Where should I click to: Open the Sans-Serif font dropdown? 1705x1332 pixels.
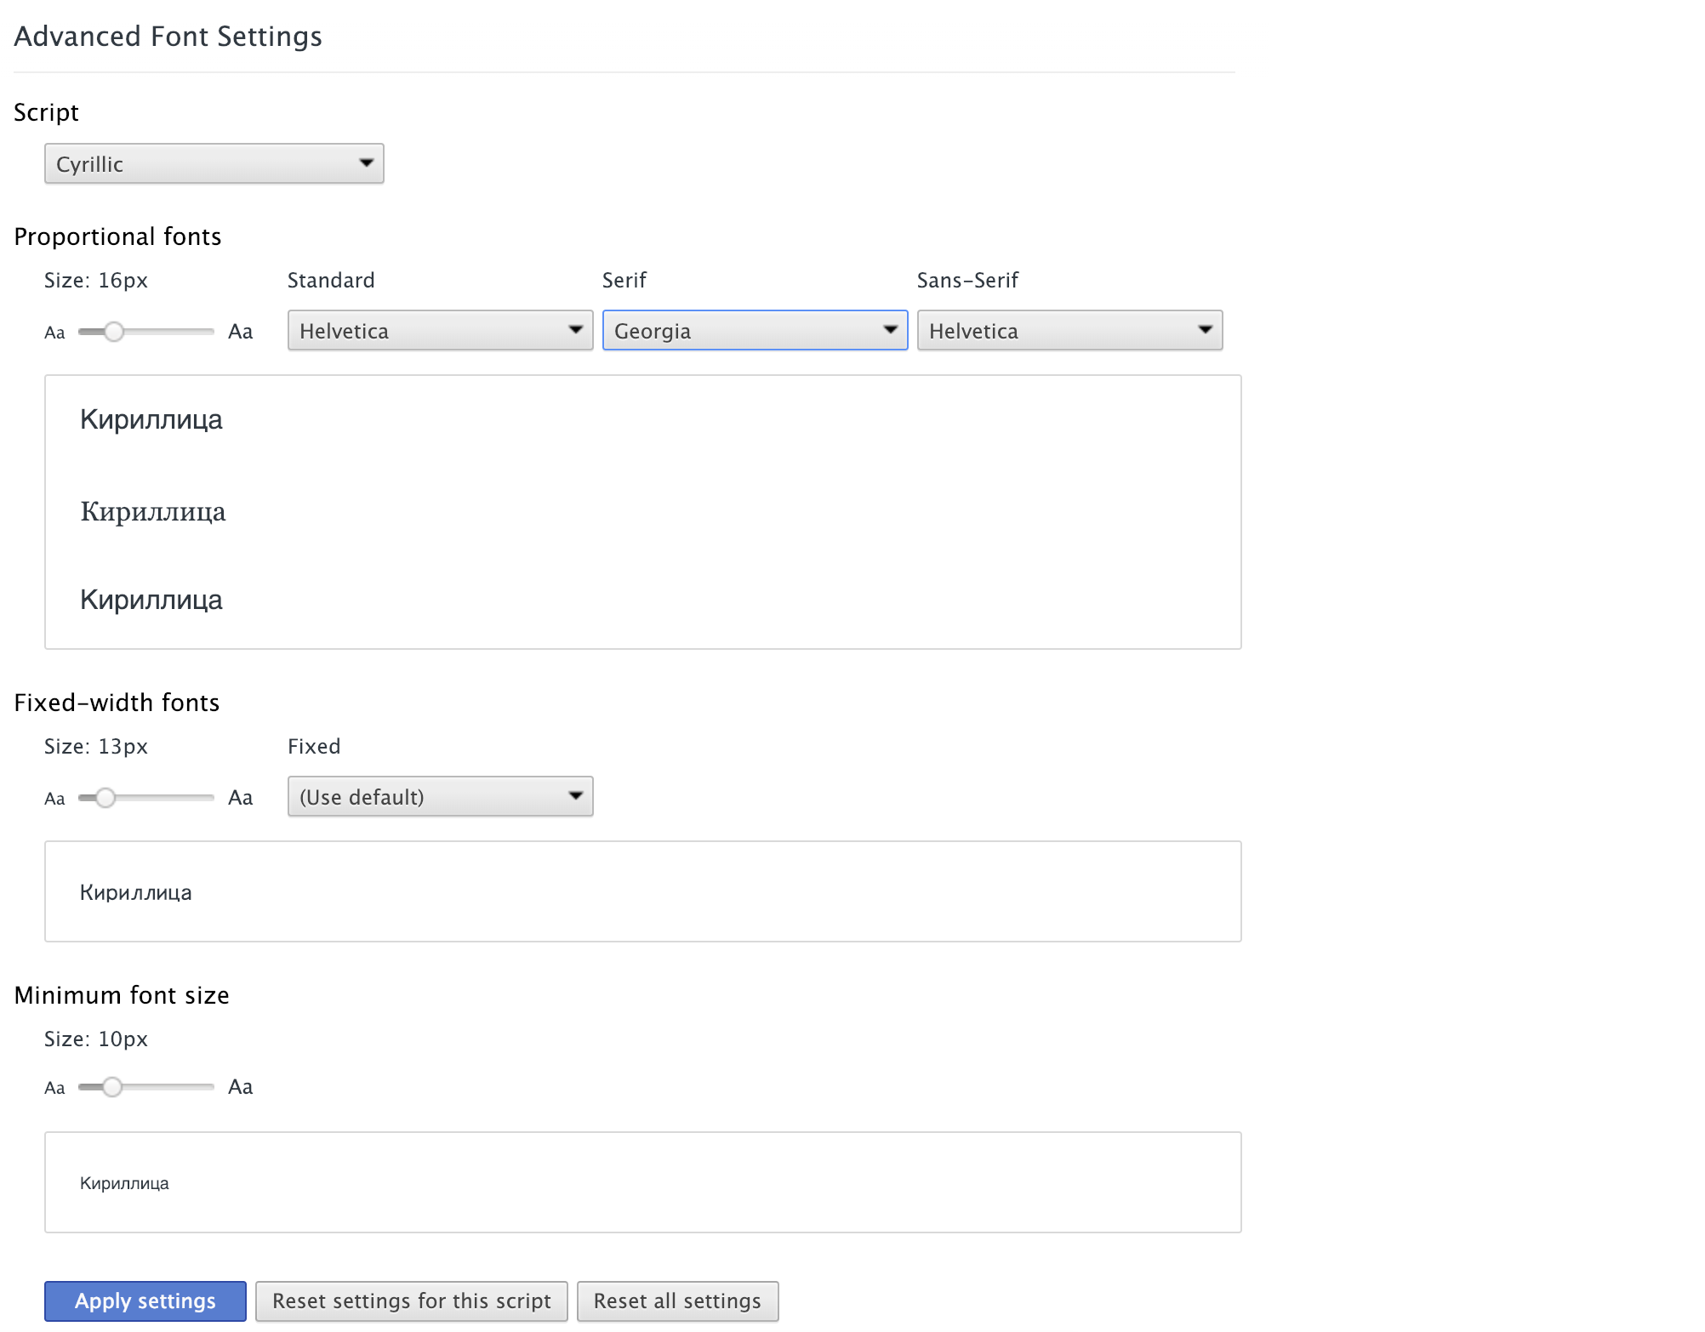coord(1070,330)
